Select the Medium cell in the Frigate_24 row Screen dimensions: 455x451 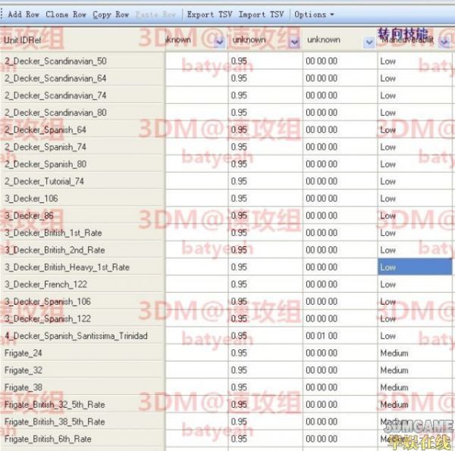[x=415, y=353]
